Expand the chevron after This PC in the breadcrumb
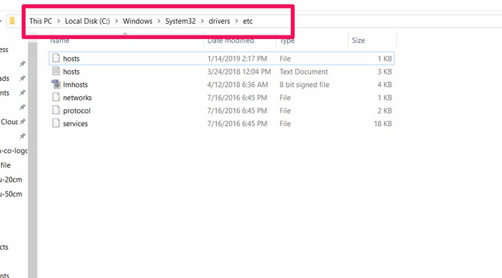The width and height of the screenshot is (502, 278). pos(59,21)
